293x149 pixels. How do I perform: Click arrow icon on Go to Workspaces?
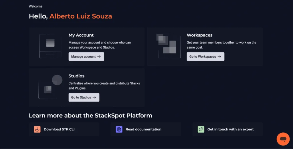coord(219,57)
